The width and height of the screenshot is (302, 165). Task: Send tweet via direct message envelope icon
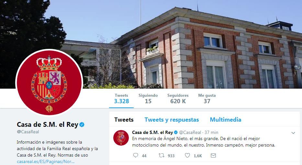pyautogui.click(x=213, y=155)
